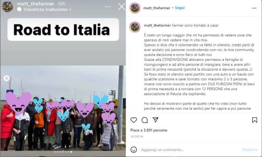Click the story author's avatar
Image resolution: width=262 pixels, height=157 pixels.
7,7
